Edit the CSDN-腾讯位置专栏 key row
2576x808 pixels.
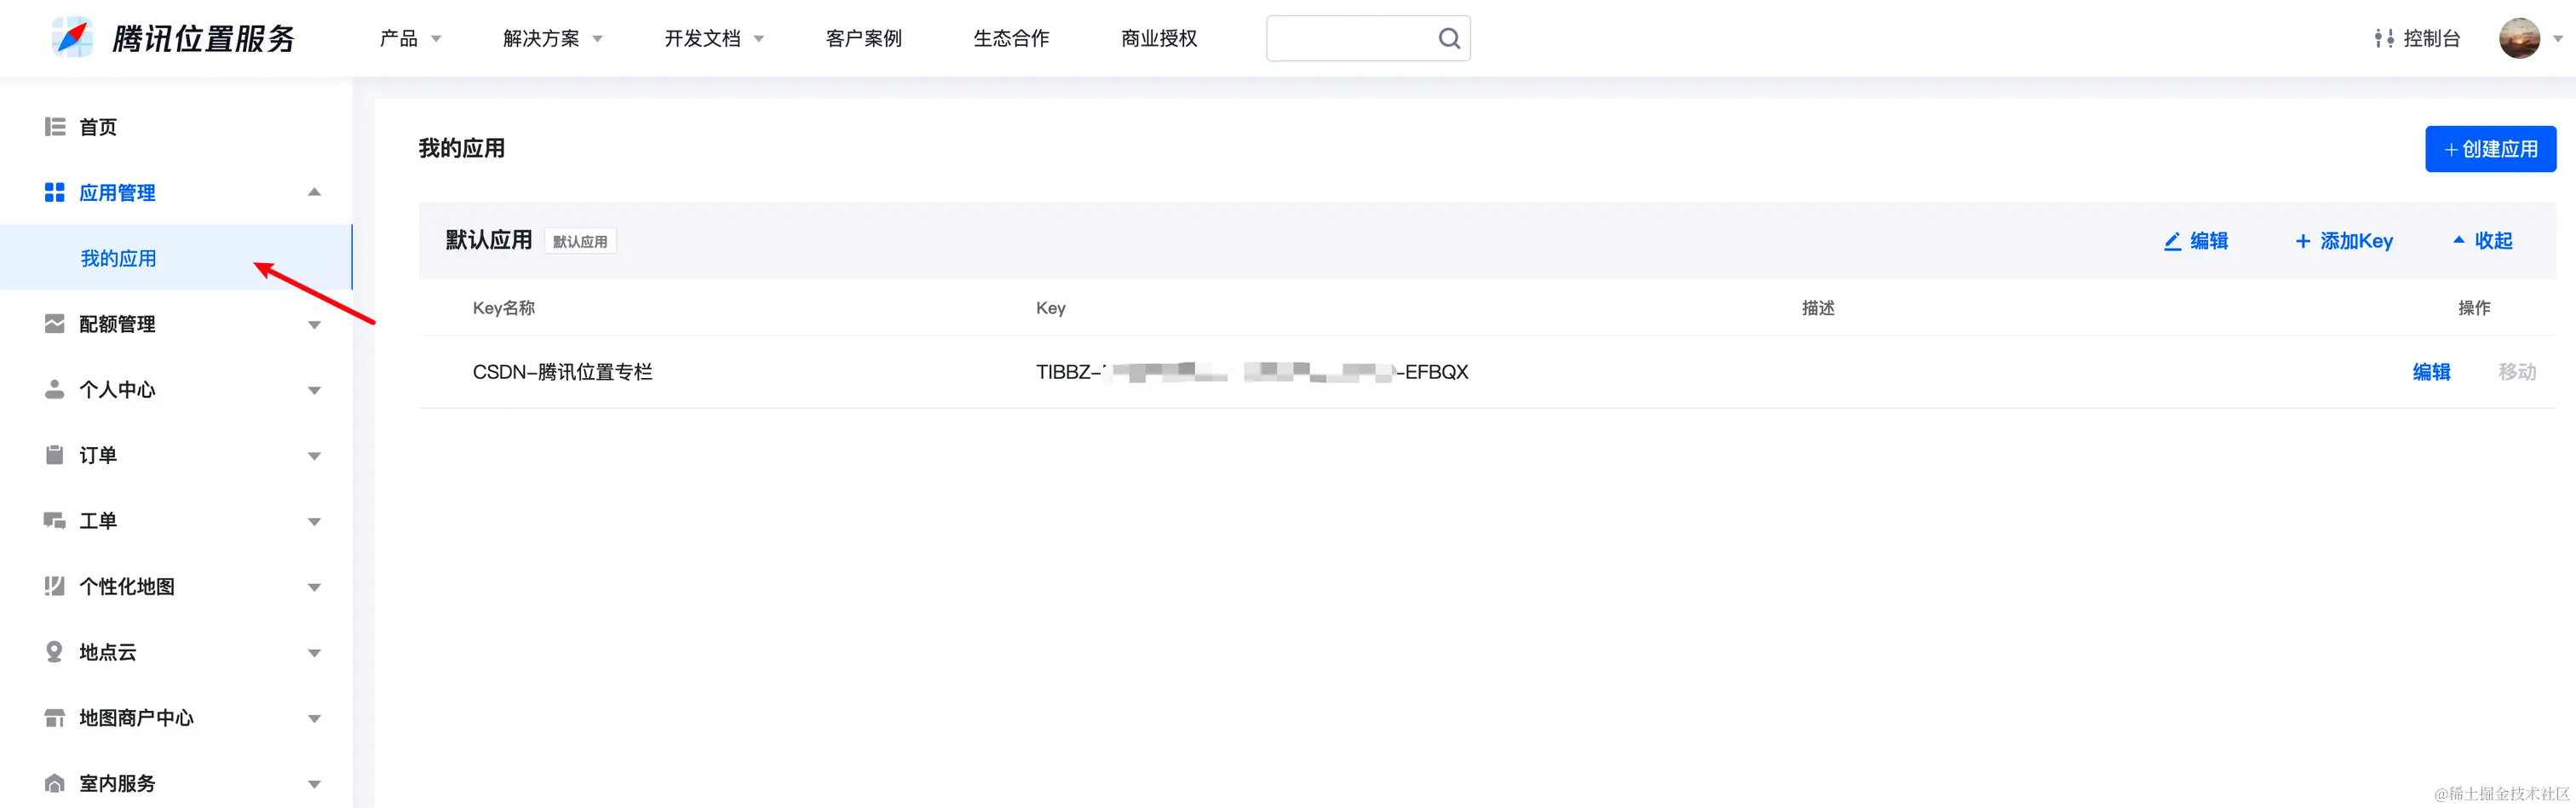click(2432, 372)
